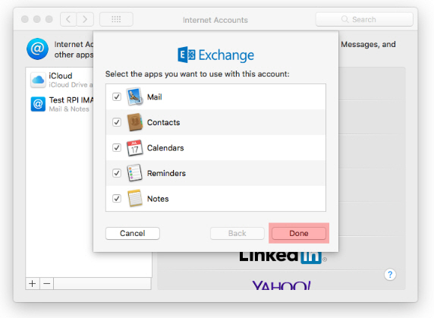Select the Test RPI IMAP account
This screenshot has width=434, height=318.
(x=61, y=104)
